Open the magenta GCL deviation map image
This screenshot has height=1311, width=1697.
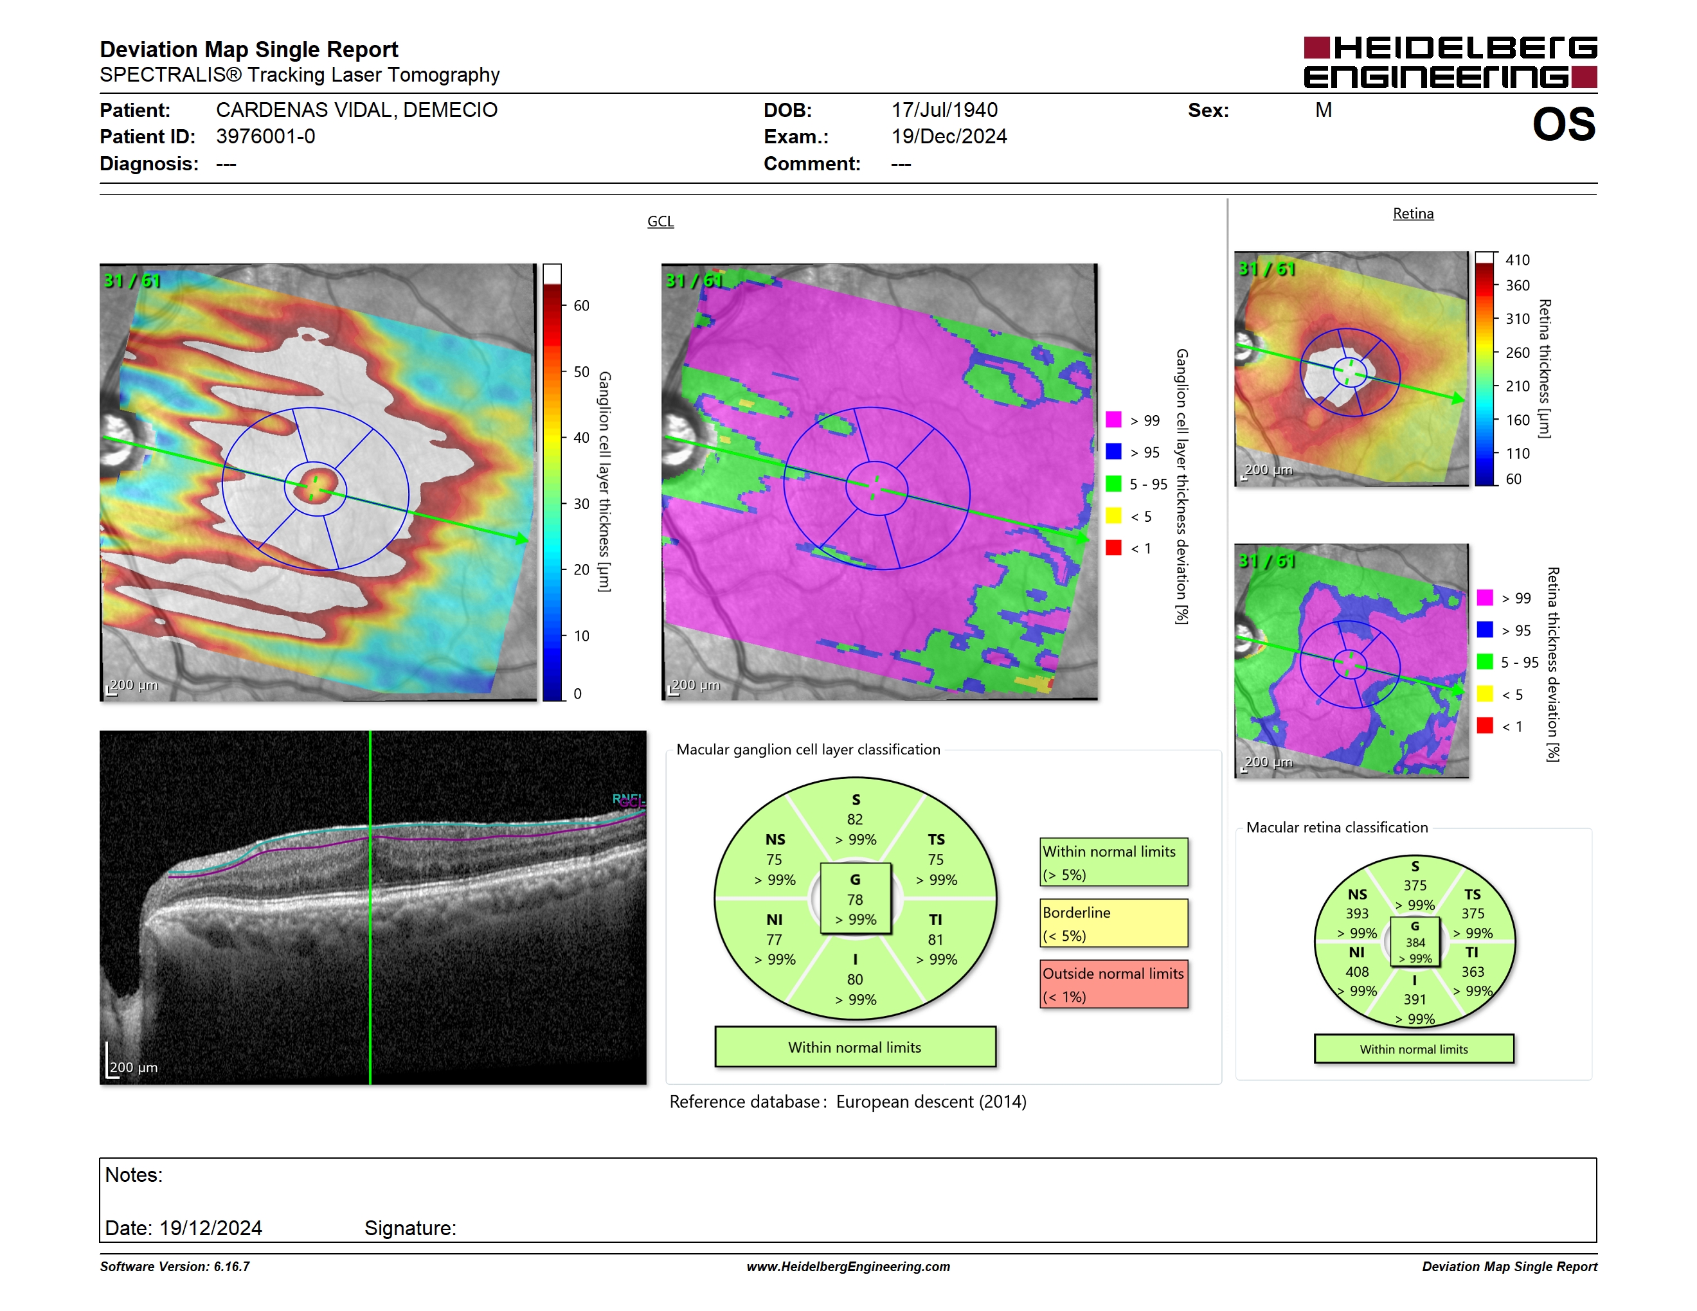click(x=879, y=481)
